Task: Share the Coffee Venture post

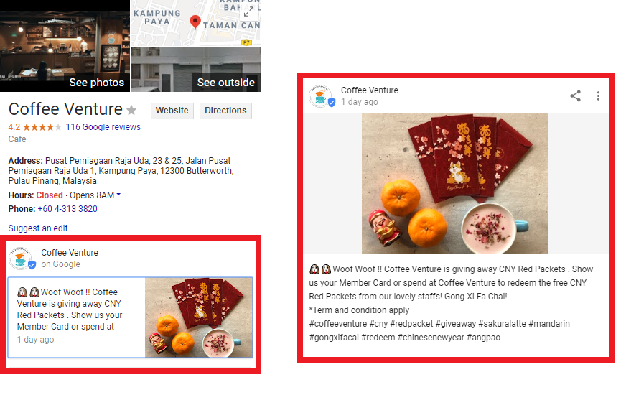Action: (x=575, y=96)
